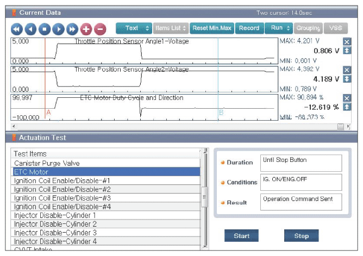Viewport: 363px width, 256px height.
Task: Open the Run dropdown
Action: (x=279, y=28)
